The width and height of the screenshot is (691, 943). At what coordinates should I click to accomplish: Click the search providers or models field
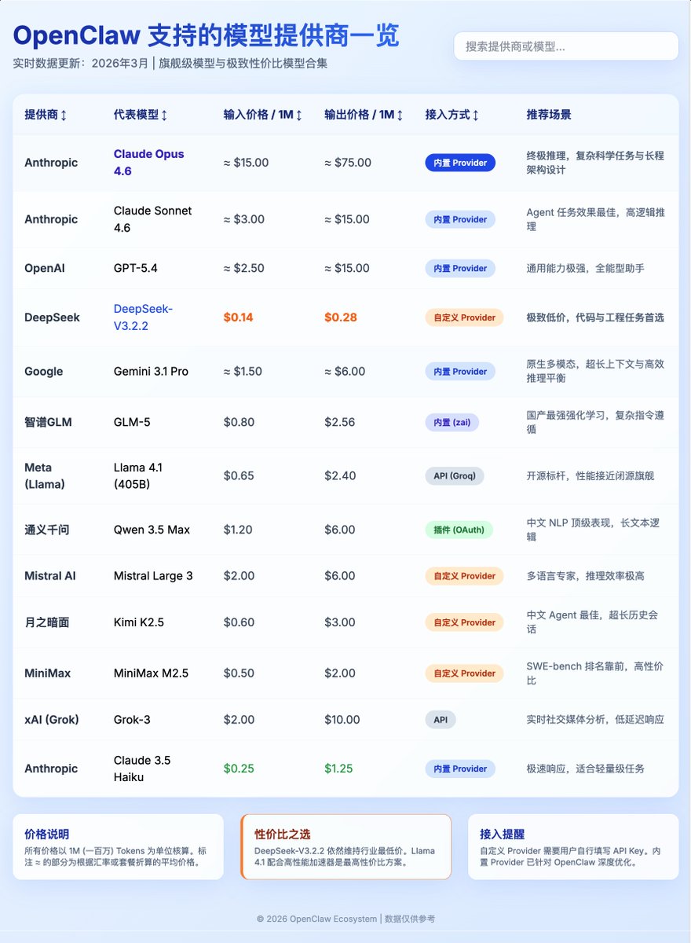(565, 46)
